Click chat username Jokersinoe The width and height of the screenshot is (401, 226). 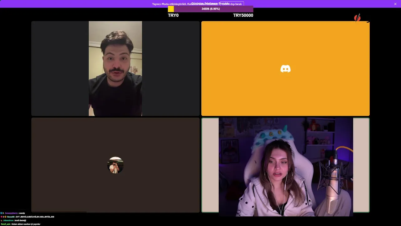point(8,221)
